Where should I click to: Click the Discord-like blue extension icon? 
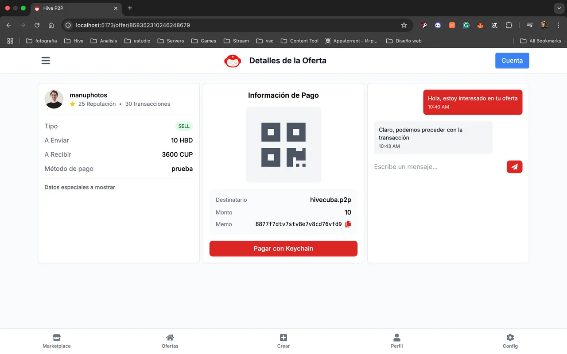tap(438, 25)
